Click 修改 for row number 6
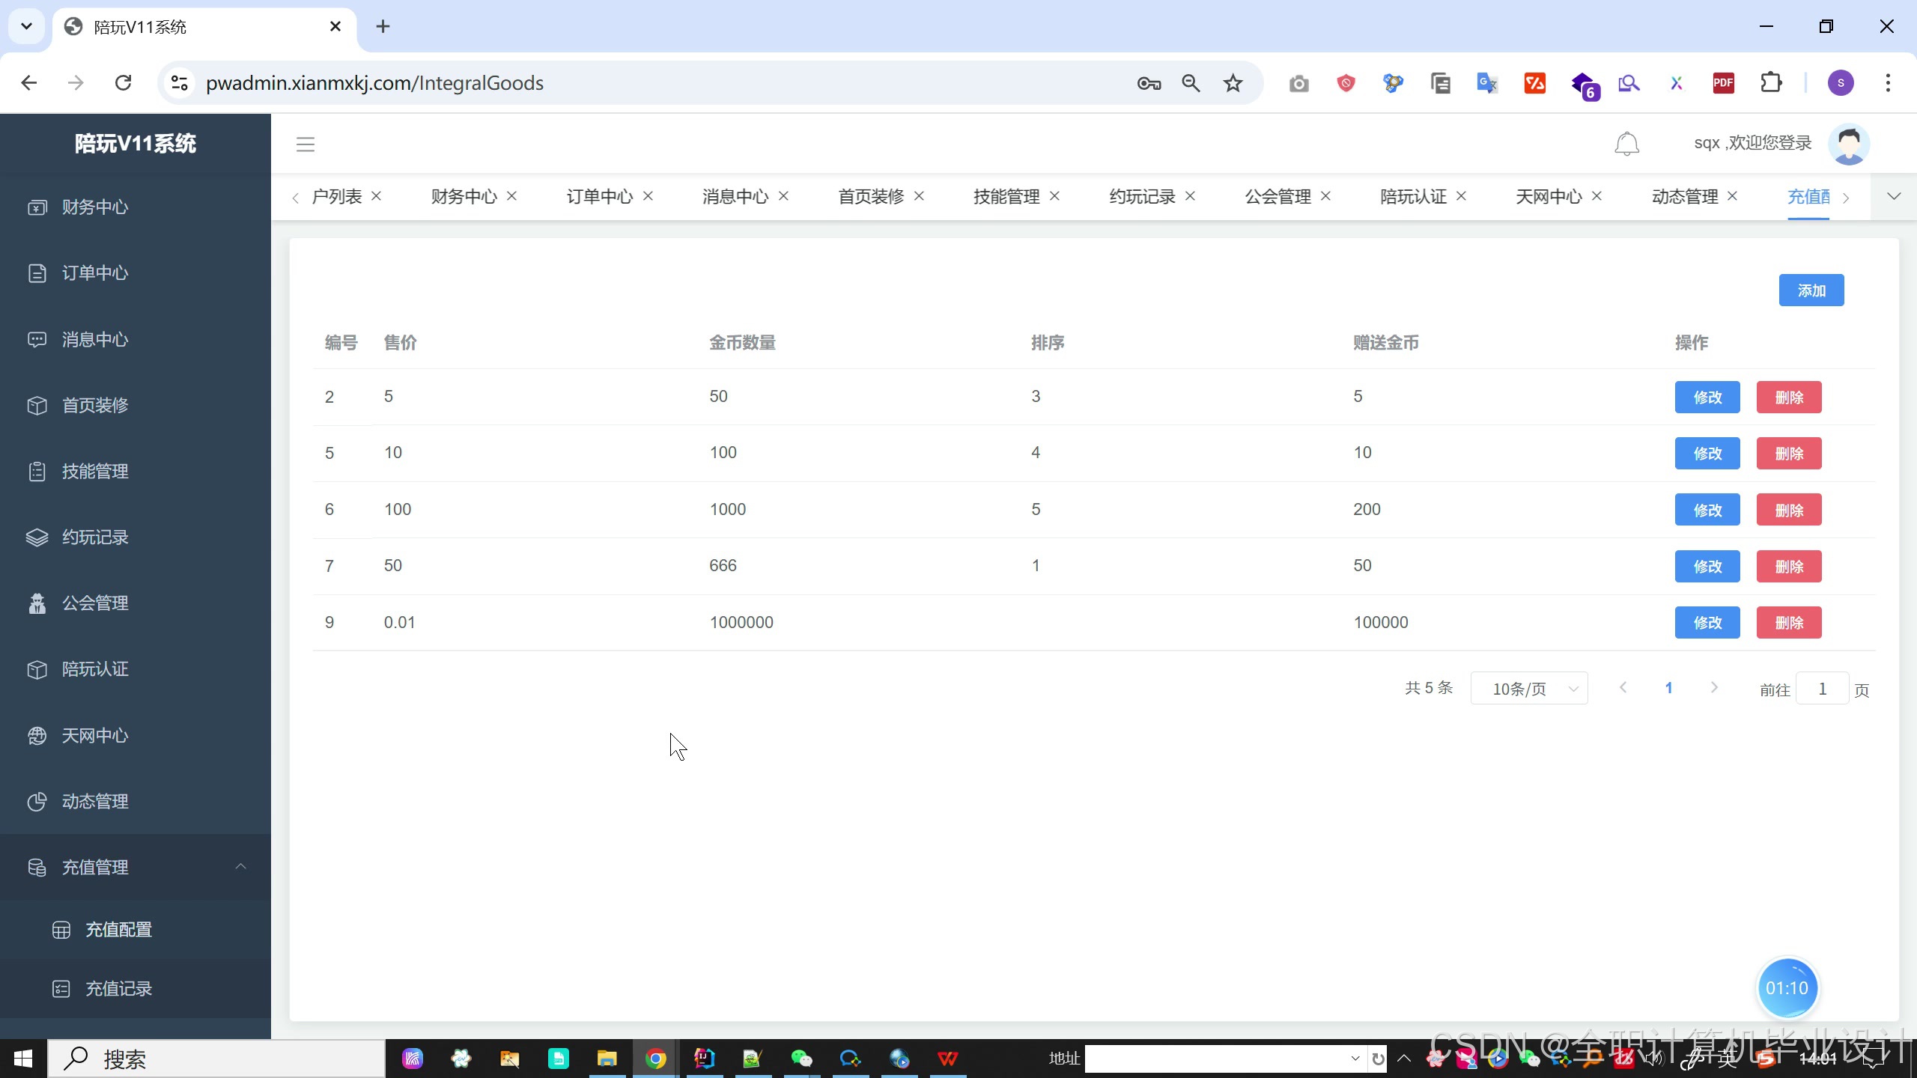 tap(1707, 510)
